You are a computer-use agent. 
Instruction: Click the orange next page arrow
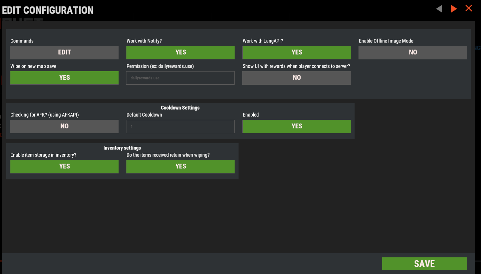tap(453, 9)
